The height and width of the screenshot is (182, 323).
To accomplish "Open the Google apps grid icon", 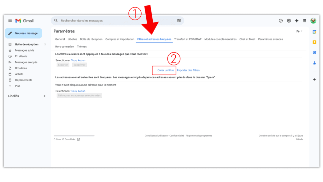I will click(x=304, y=21).
